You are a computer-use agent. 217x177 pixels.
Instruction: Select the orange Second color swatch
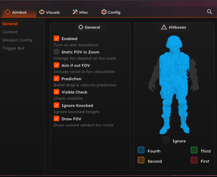tap(141, 160)
